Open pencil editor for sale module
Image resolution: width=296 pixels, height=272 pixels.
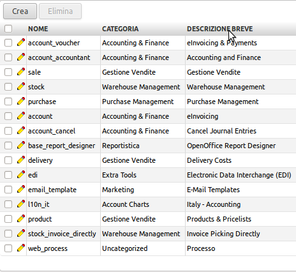21,72
